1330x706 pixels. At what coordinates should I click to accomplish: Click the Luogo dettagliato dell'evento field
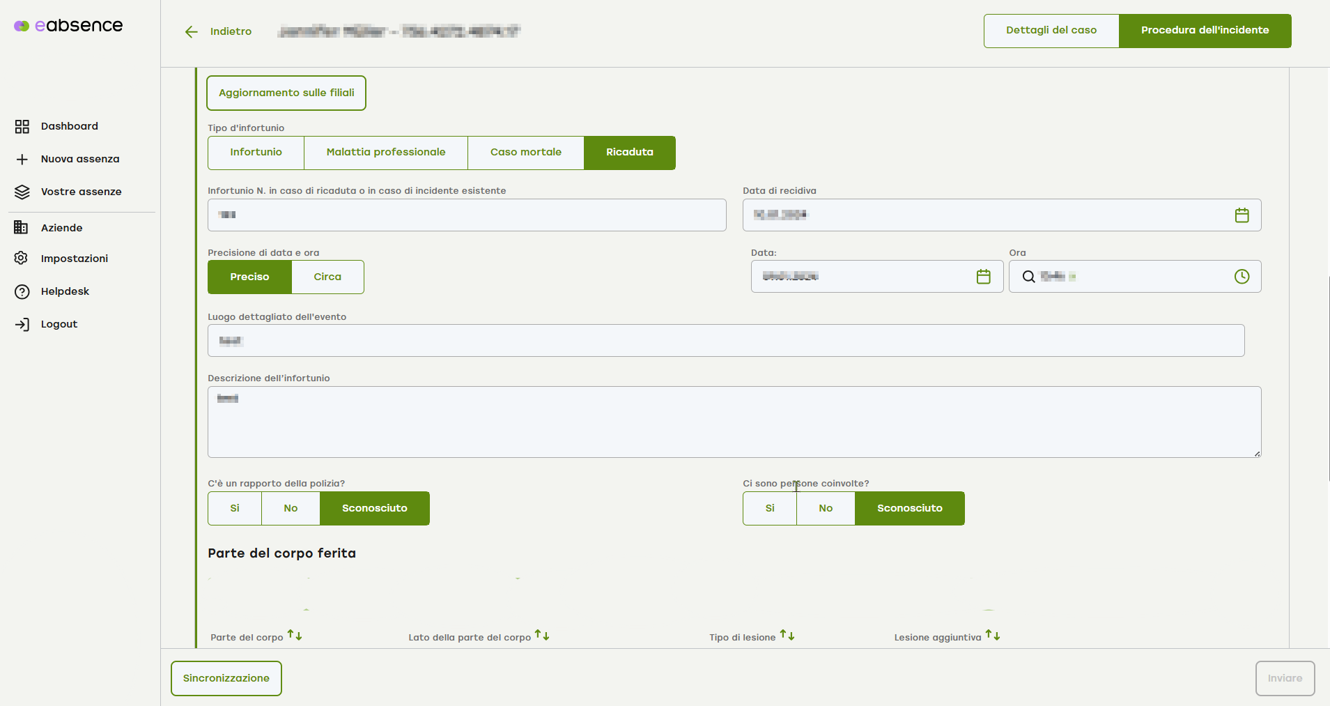(726, 340)
